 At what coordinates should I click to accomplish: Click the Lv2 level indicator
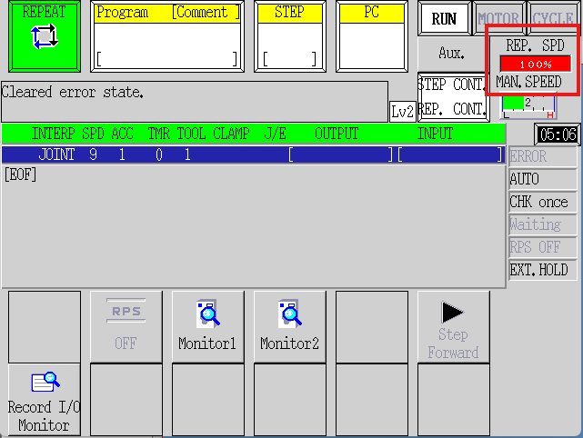coord(402,111)
